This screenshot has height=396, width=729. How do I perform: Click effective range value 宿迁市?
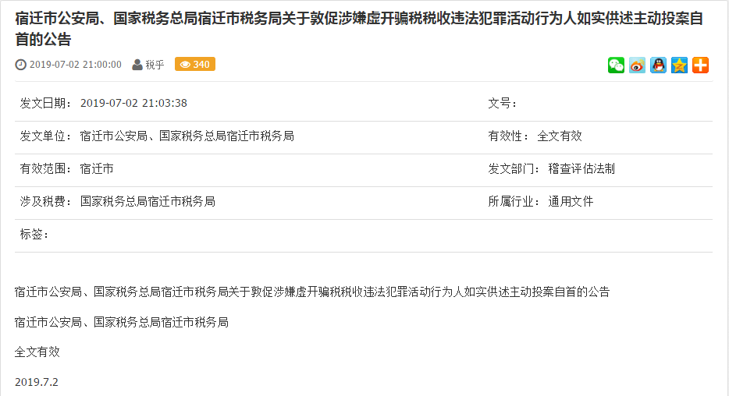[97, 168]
